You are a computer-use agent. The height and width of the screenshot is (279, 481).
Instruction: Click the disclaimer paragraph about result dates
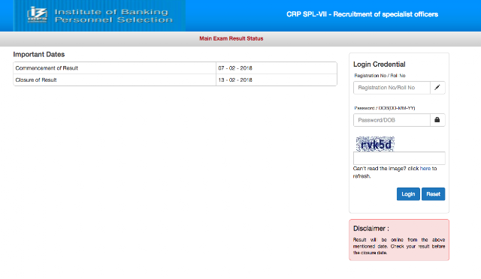399,246
